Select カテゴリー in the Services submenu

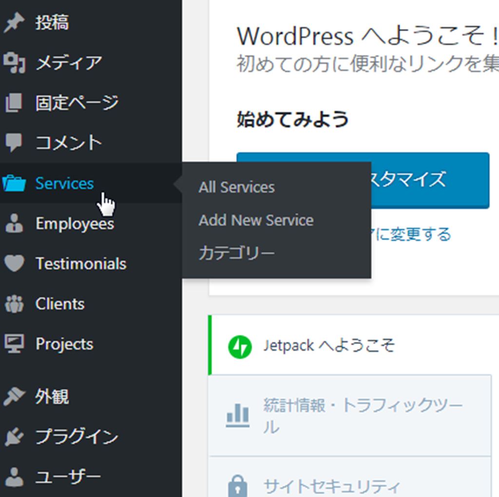pyautogui.click(x=236, y=253)
